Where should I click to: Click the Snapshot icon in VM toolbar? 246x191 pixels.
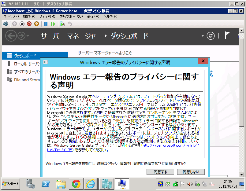62,24
